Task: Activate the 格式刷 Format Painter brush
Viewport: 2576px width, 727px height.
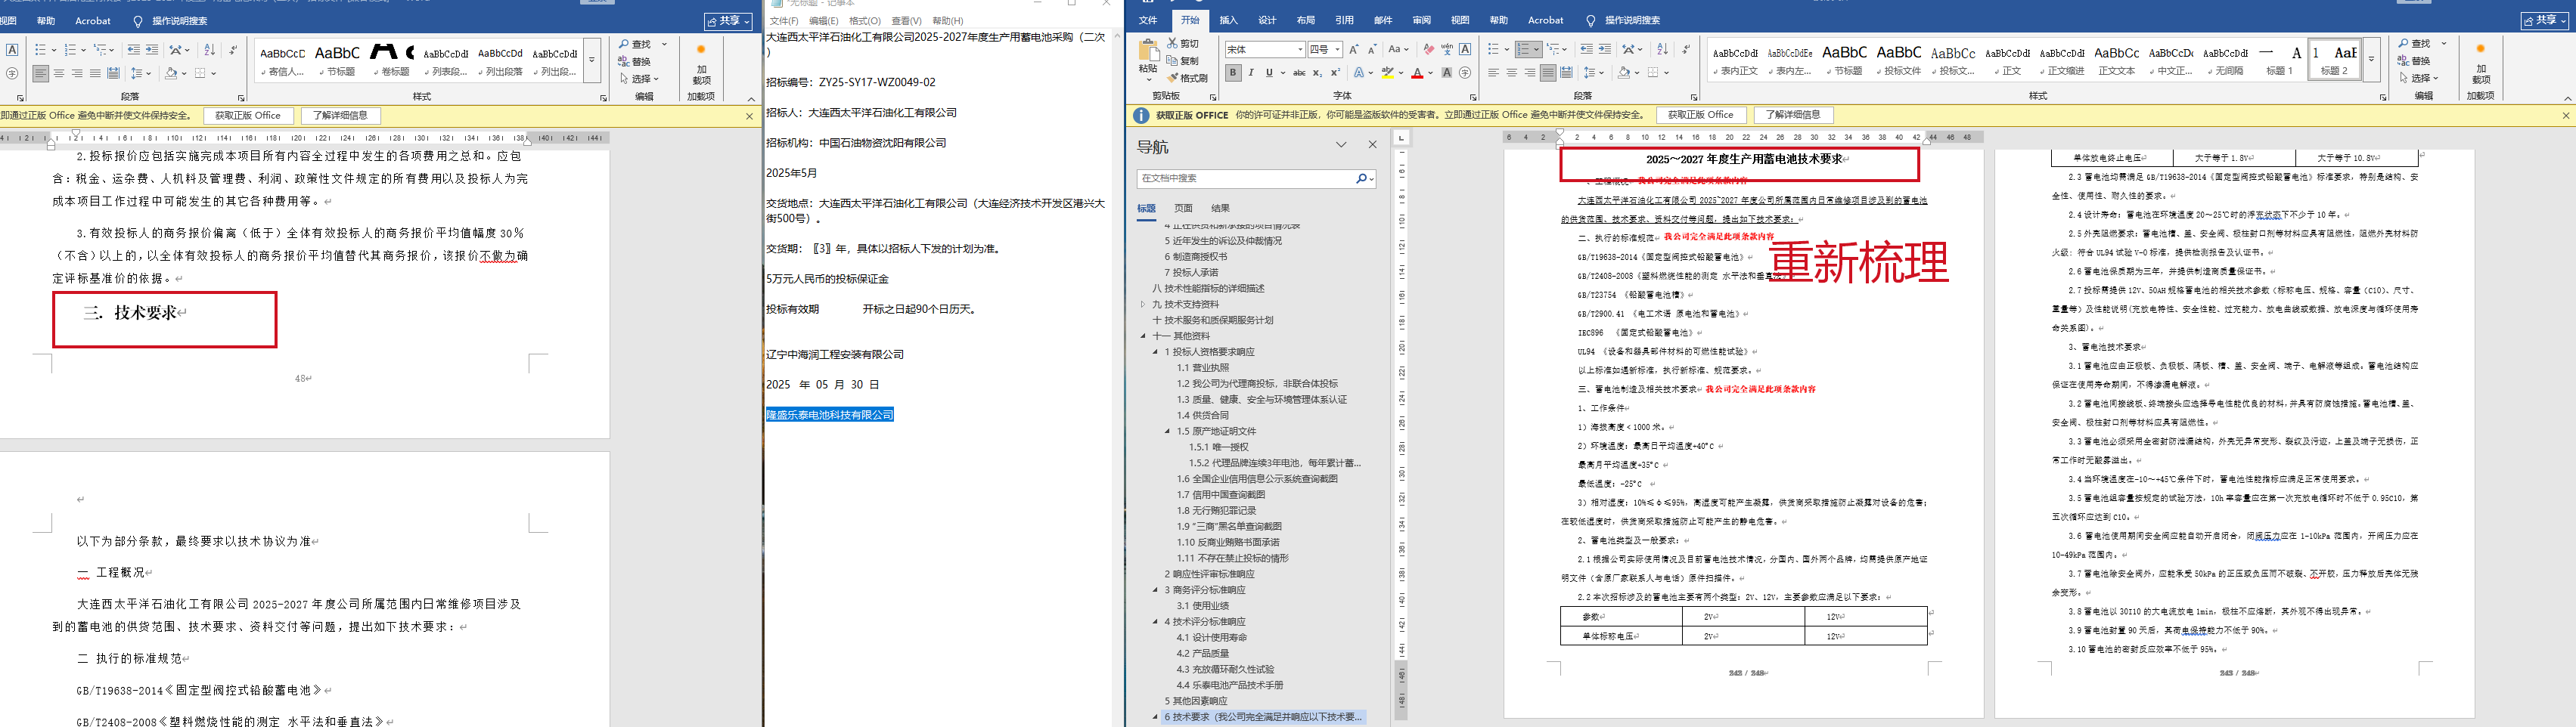Action: coord(1172,78)
